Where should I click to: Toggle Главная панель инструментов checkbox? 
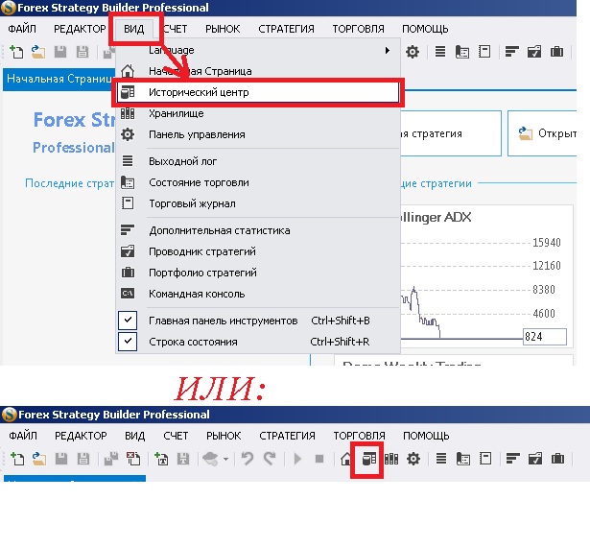click(128, 321)
